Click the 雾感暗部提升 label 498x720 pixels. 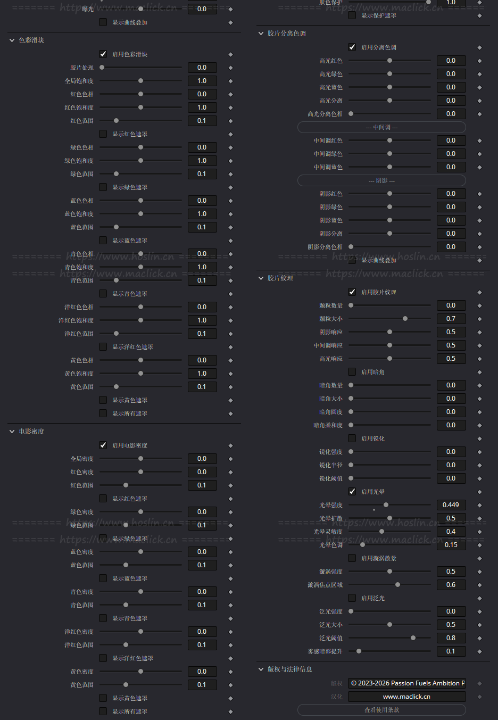325,651
